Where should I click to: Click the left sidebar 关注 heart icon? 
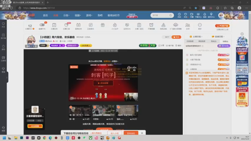pos(3,25)
